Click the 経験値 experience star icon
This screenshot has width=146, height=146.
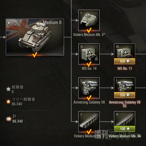(x=8, y=89)
